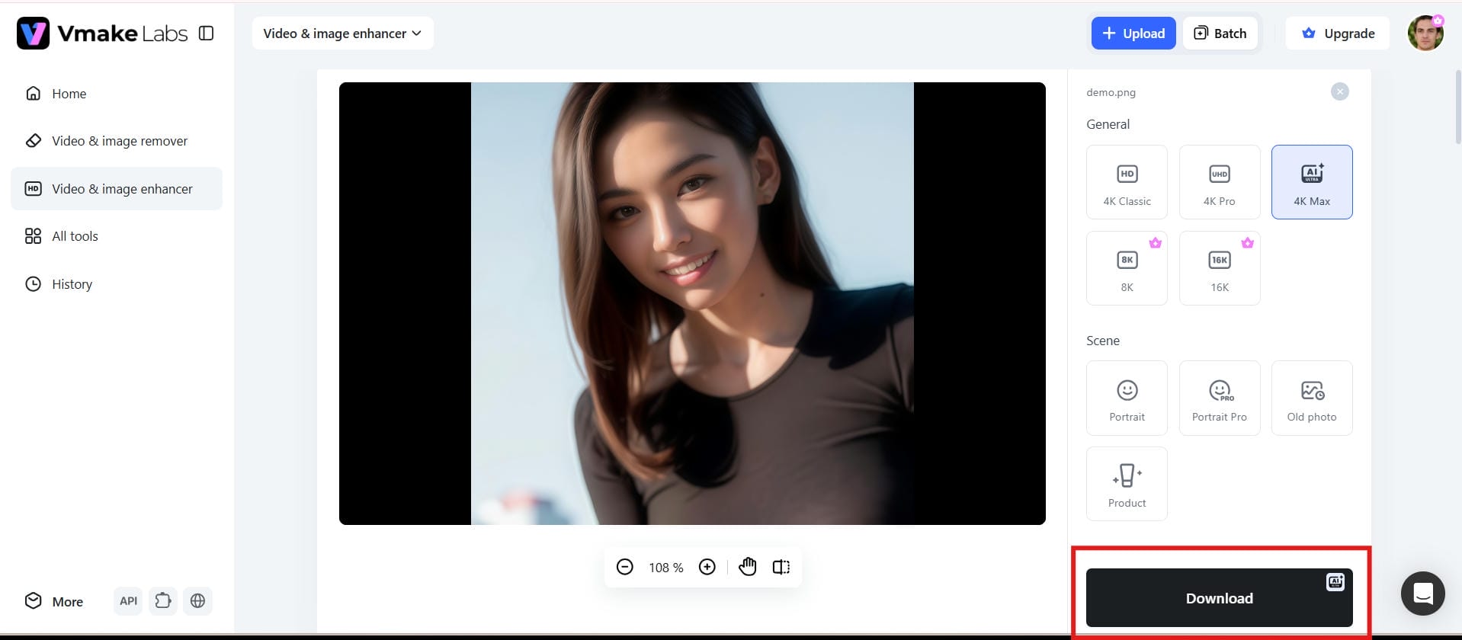Click the Upload button

(x=1133, y=34)
